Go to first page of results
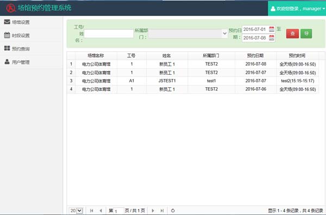Viewport: 326px width, 215px height. point(91,211)
